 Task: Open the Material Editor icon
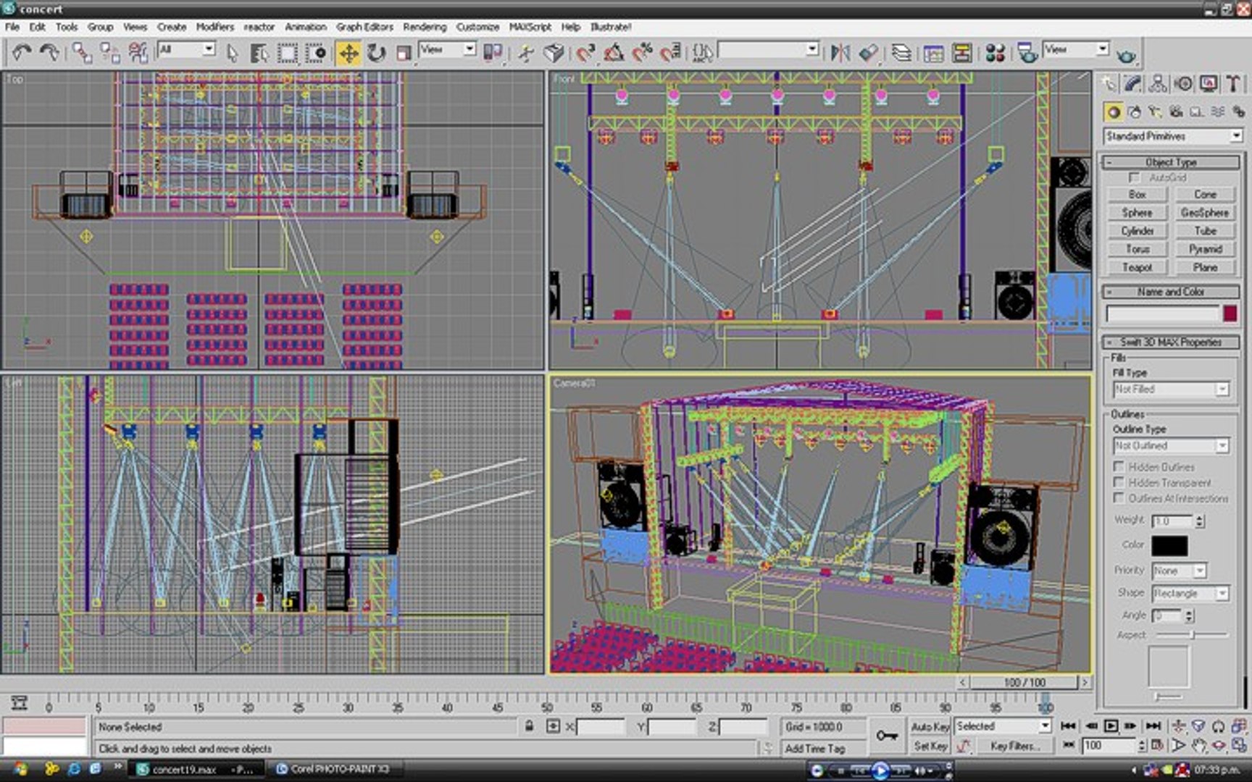point(995,53)
